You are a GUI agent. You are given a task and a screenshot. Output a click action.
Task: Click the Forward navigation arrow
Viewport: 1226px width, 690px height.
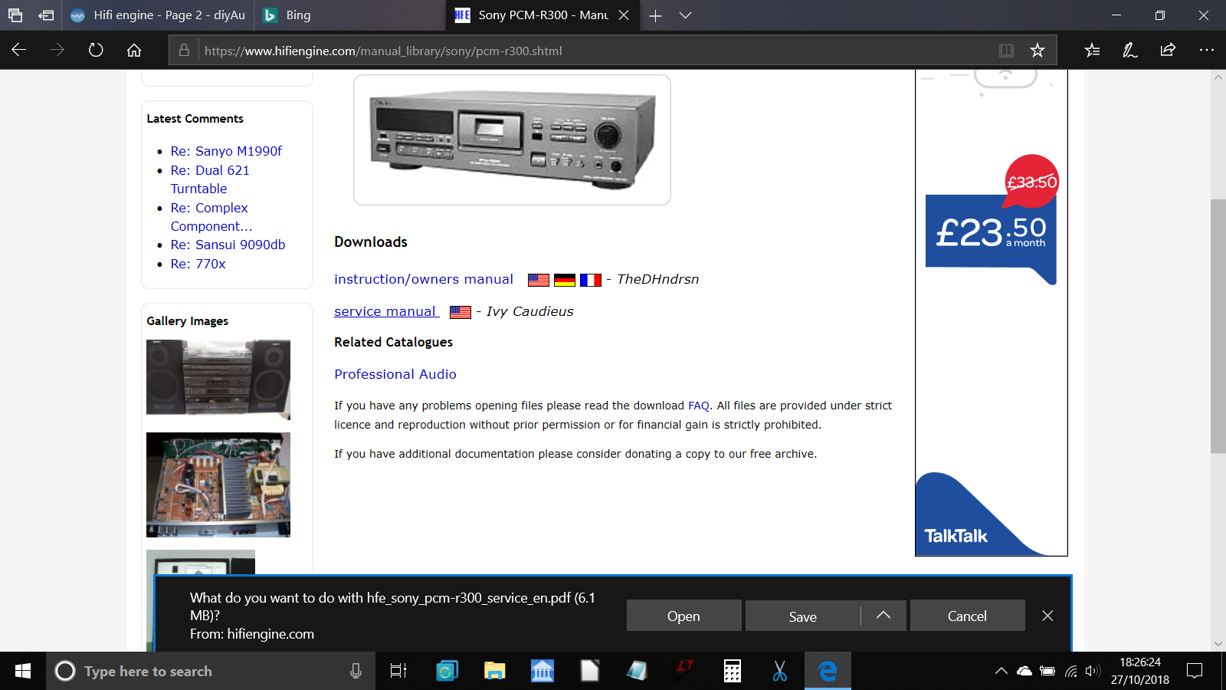click(57, 51)
